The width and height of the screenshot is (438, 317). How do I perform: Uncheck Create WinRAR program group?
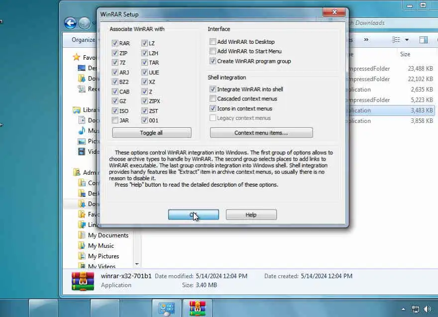pos(213,61)
